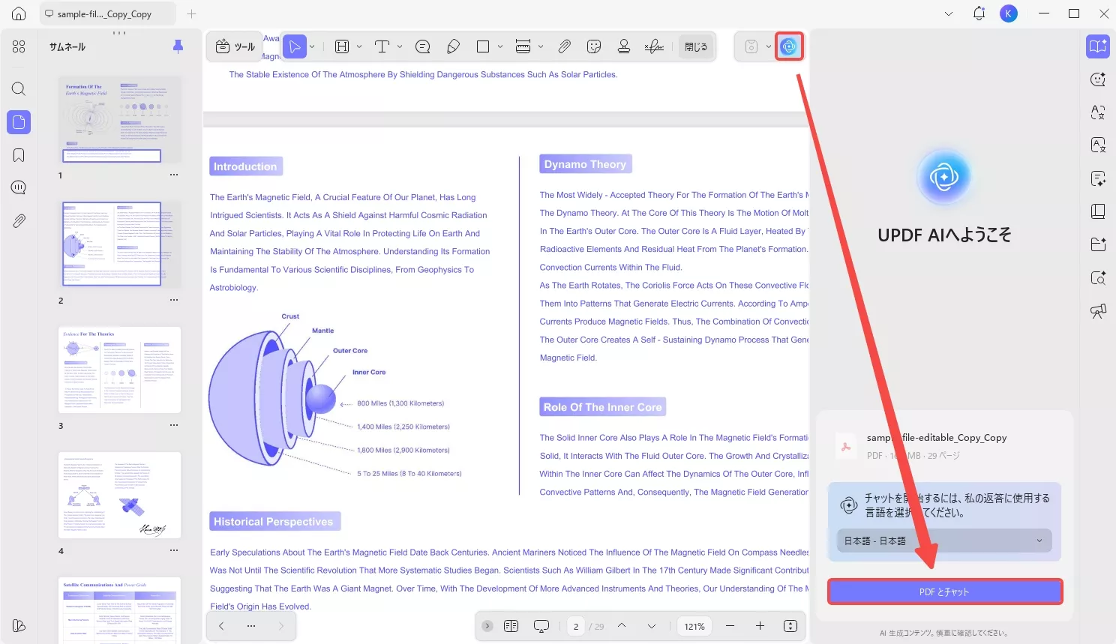Select the highlighter pen tool
The height and width of the screenshot is (644, 1116).
click(x=453, y=46)
